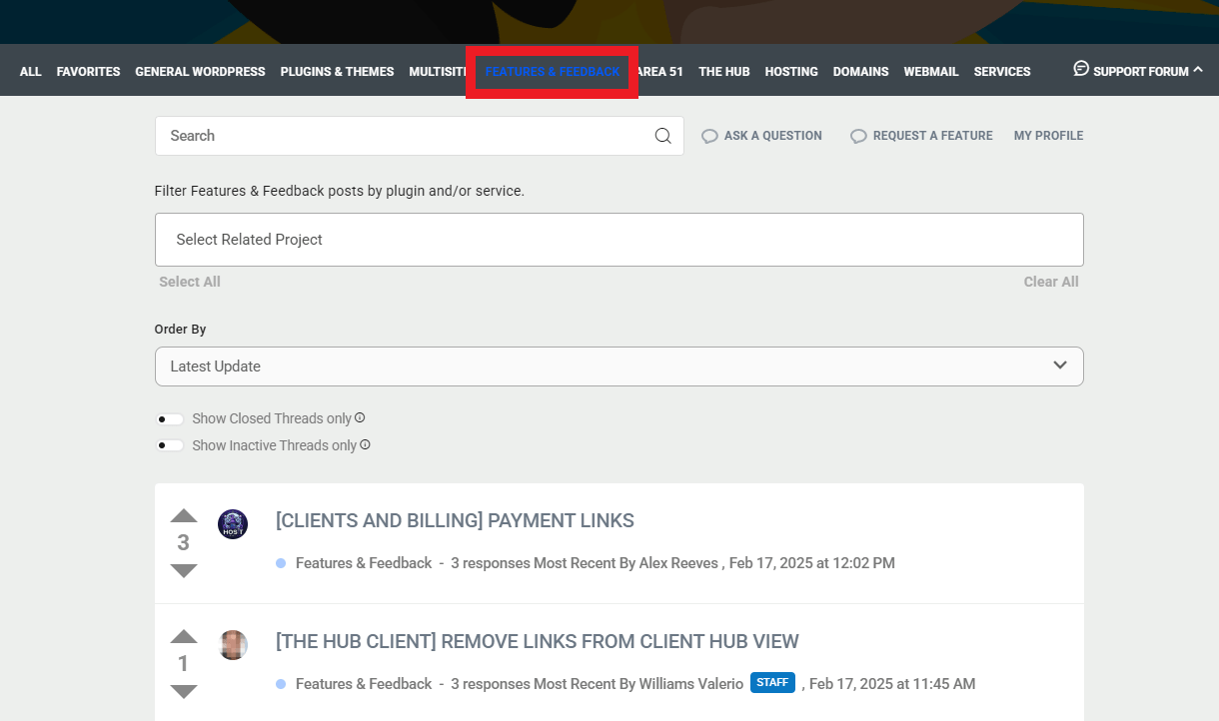Screen dimensions: 1219x721
Task: Click the 'Order By' label
Action: point(181,330)
